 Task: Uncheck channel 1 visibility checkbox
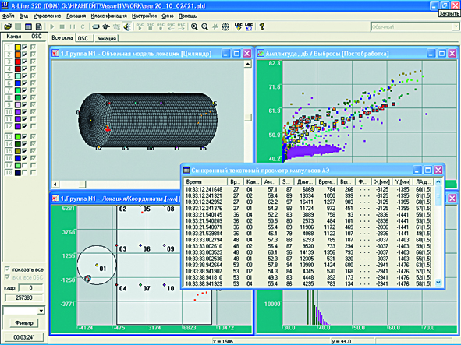[25, 47]
